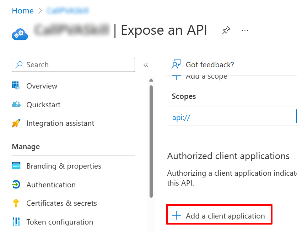
Task: Click the Quickstart icon
Action: pos(17,104)
